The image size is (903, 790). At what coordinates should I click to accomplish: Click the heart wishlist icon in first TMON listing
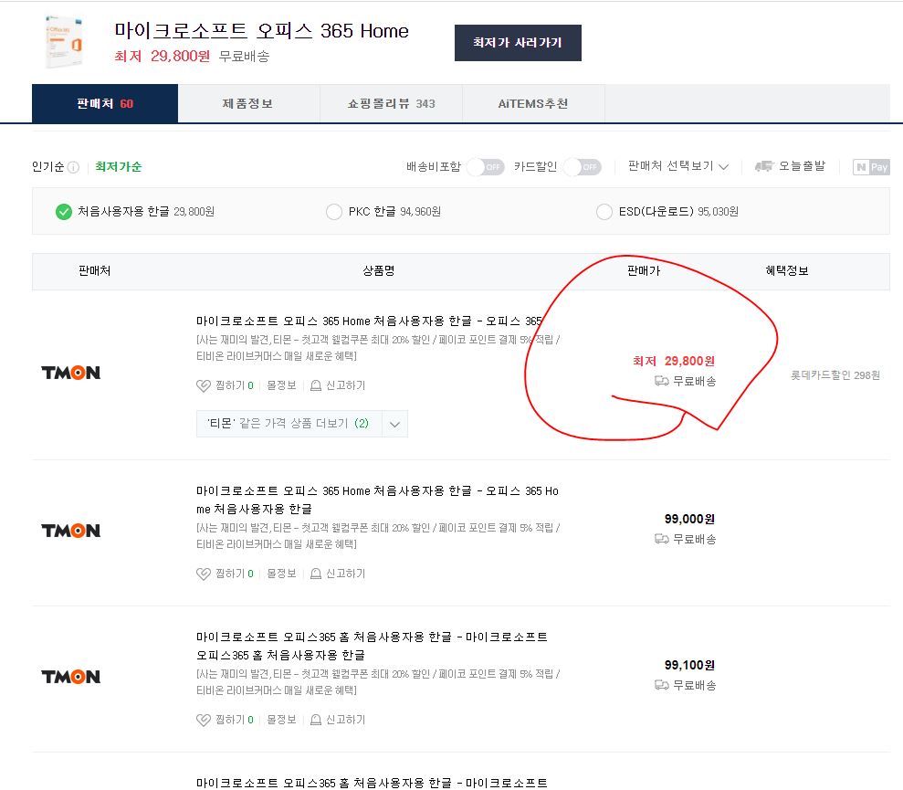pyautogui.click(x=204, y=385)
